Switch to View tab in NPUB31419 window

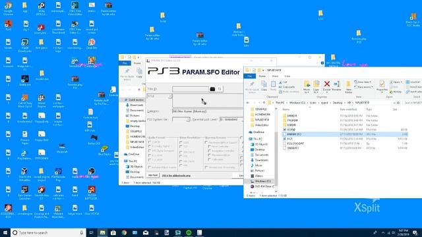point(287,76)
